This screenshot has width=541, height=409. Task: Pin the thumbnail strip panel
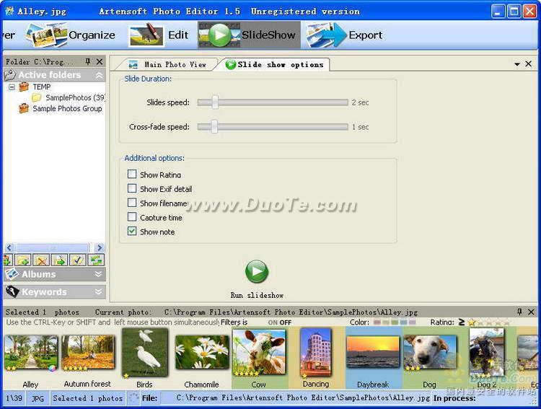(519, 312)
